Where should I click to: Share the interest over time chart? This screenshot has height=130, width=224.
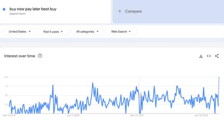point(217,56)
